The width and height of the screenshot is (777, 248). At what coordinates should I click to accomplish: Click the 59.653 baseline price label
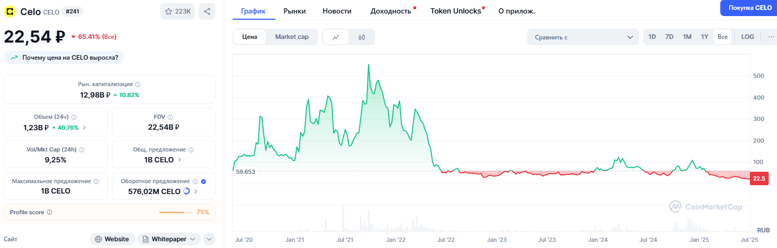pyautogui.click(x=246, y=171)
